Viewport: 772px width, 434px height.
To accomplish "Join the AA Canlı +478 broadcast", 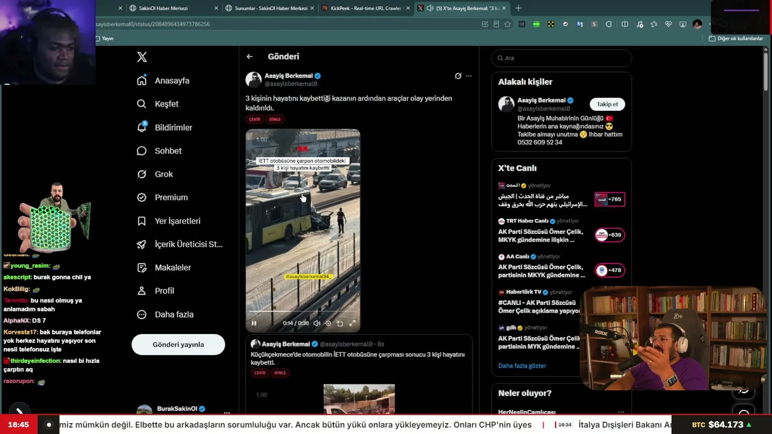I will [x=610, y=270].
